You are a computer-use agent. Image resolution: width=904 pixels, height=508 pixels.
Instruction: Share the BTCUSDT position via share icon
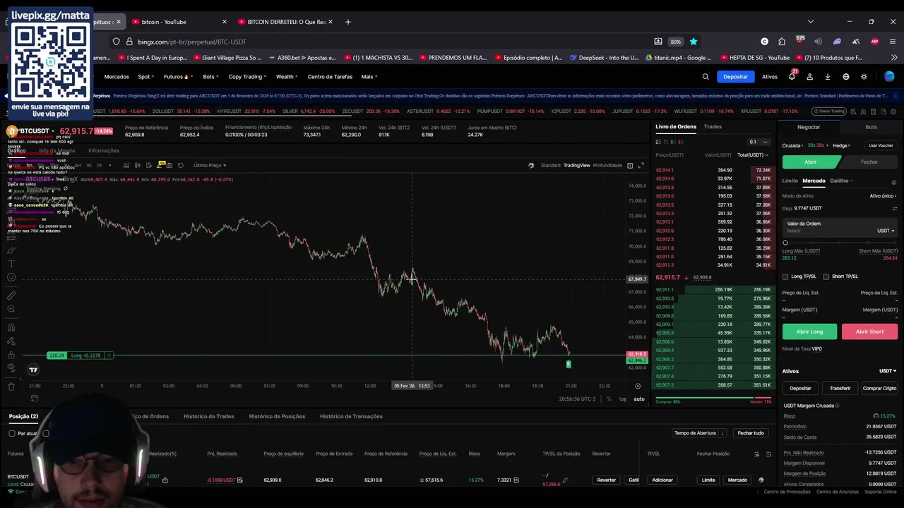coord(165,480)
